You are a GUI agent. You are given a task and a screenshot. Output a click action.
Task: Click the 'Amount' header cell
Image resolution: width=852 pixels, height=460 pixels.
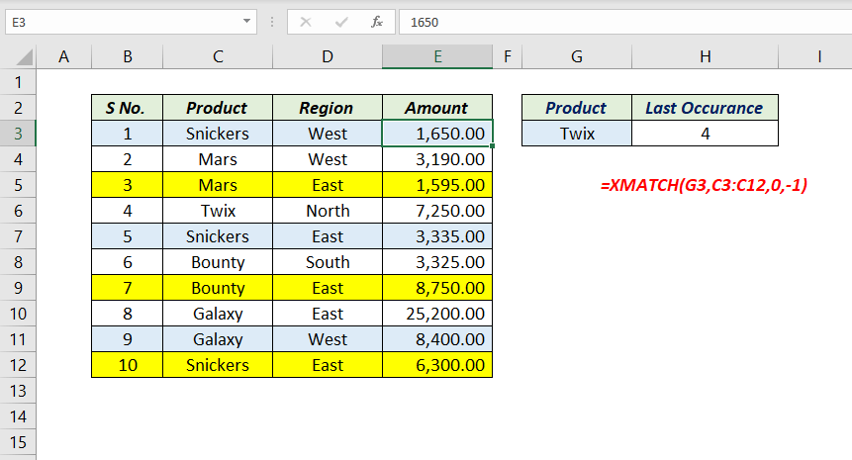(x=437, y=108)
